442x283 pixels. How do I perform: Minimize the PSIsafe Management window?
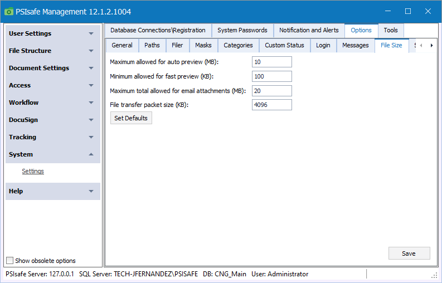click(x=388, y=11)
